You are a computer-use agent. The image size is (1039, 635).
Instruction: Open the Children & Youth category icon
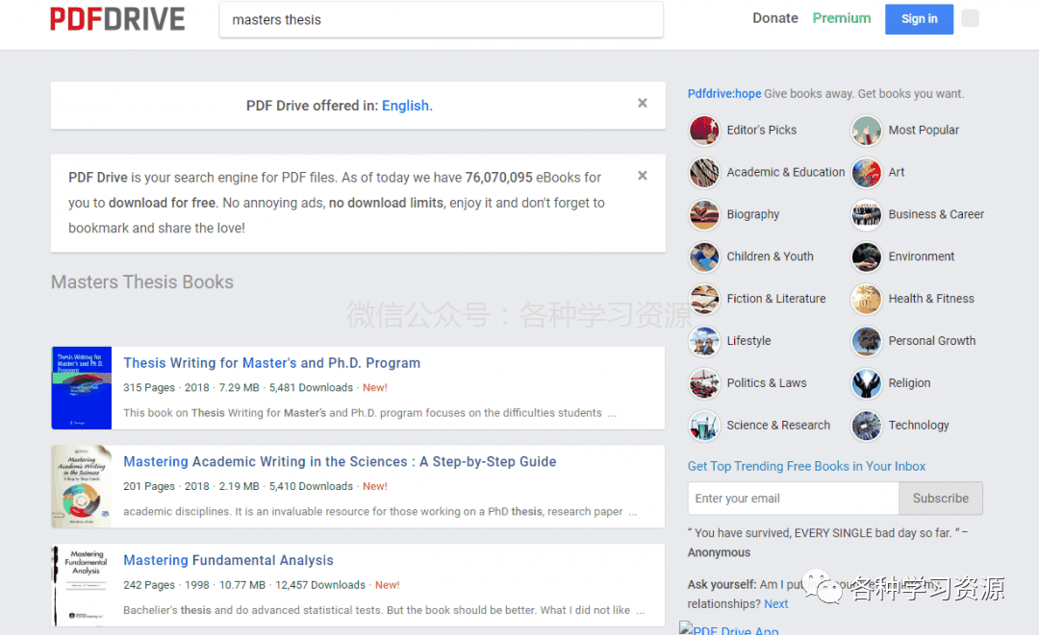tap(704, 257)
